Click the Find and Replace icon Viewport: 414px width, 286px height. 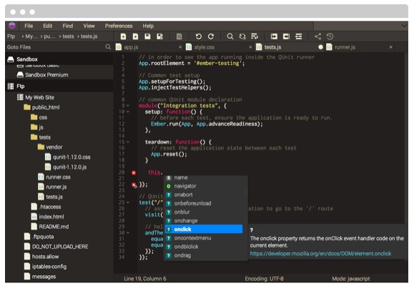(x=242, y=36)
